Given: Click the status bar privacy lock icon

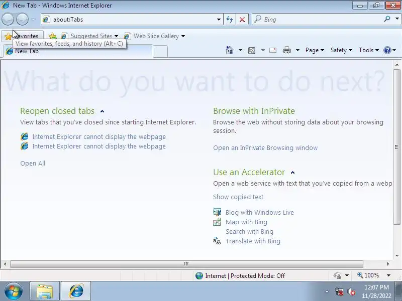Looking at the screenshot, I should [x=337, y=275].
